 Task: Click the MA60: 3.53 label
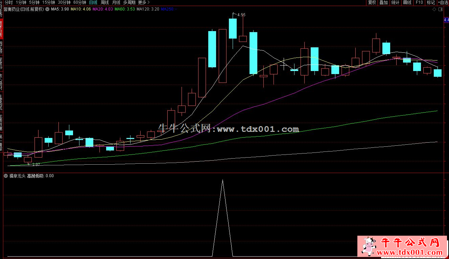(125, 9)
